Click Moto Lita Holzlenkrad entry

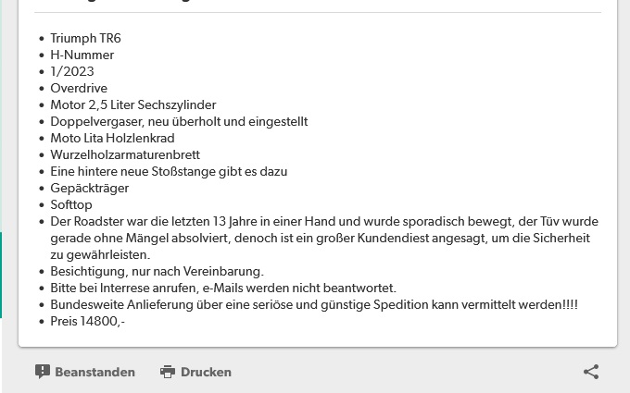(x=112, y=139)
